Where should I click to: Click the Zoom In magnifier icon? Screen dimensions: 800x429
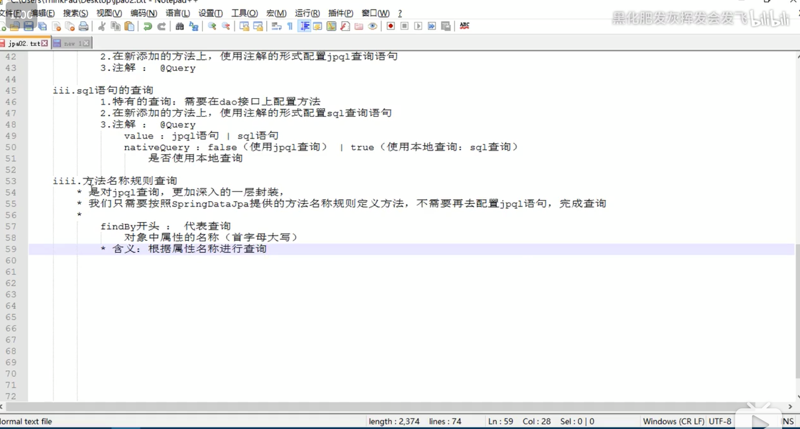[x=212, y=26]
